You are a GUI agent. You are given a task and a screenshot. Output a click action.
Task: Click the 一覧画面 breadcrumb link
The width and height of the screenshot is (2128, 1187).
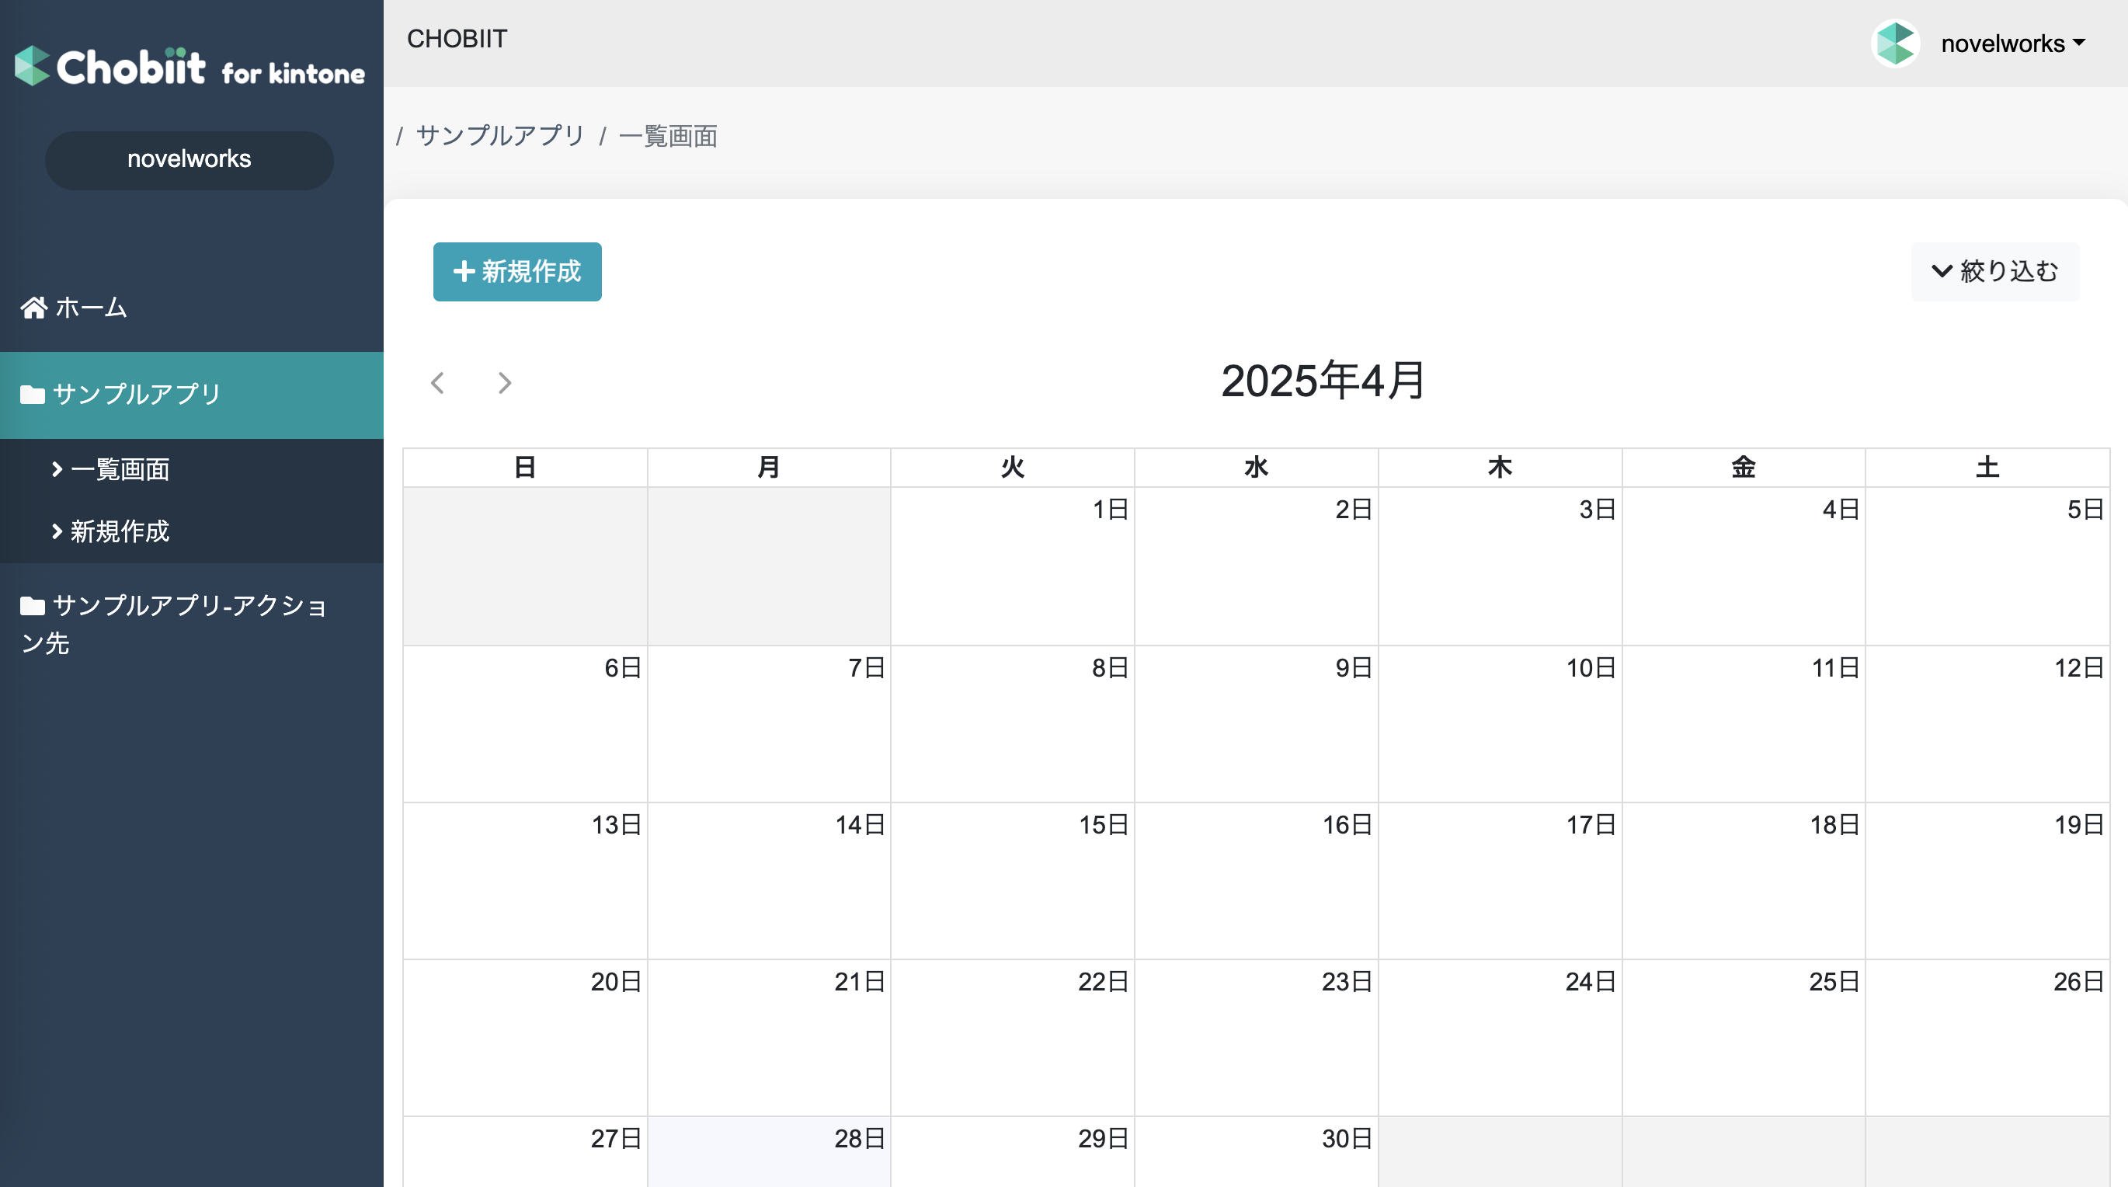[669, 135]
